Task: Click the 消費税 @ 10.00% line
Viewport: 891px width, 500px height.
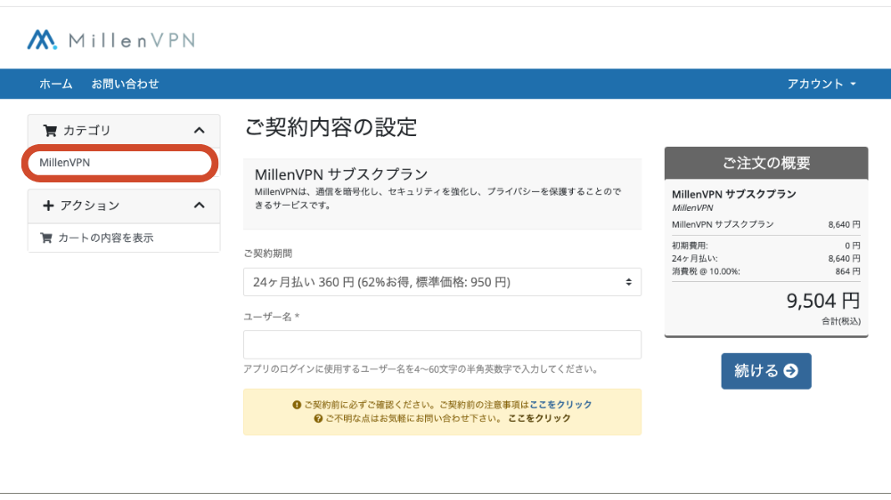Action: tap(766, 271)
